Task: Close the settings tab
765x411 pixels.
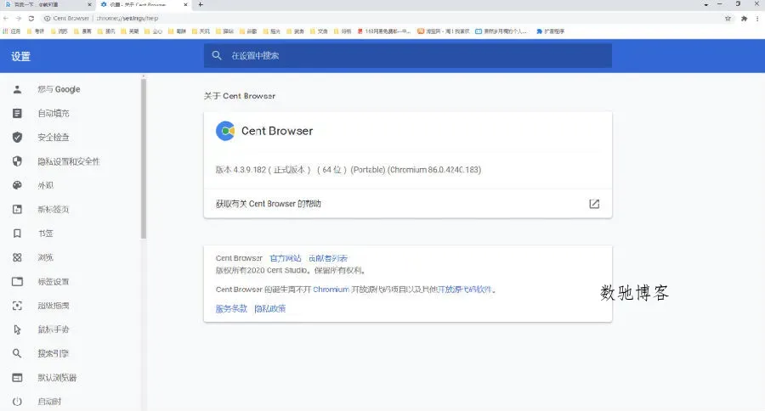Action: tap(185, 4)
